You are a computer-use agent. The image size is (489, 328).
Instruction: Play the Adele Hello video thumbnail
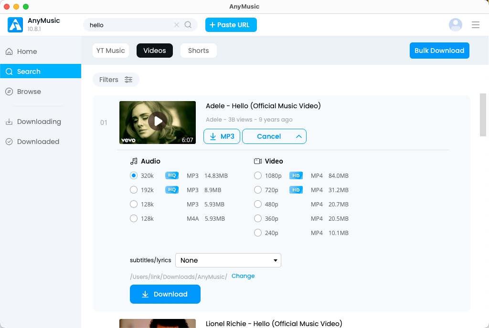click(x=158, y=123)
